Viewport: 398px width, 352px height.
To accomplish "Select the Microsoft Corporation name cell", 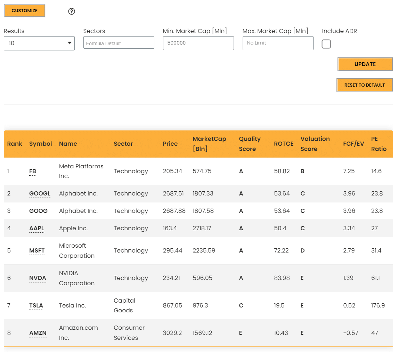I will [x=77, y=251].
